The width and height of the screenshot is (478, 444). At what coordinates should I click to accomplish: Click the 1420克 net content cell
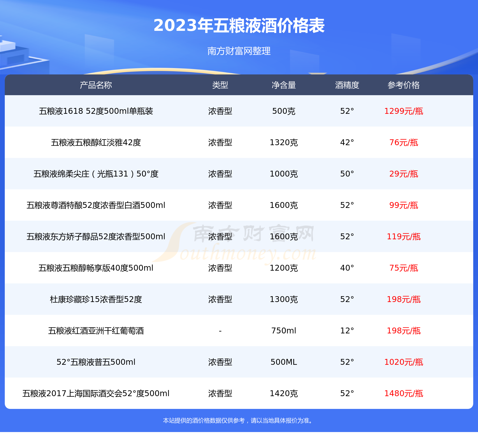point(284,393)
